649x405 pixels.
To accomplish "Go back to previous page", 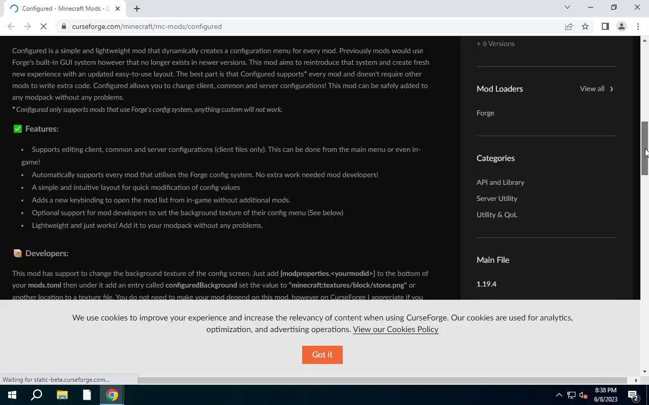I will [11, 26].
